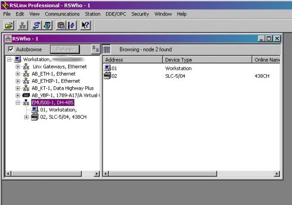Image resolution: width=292 pixels, height=205 pixels.
Task: Click SLC-5/04 device type cell
Action: (175, 76)
